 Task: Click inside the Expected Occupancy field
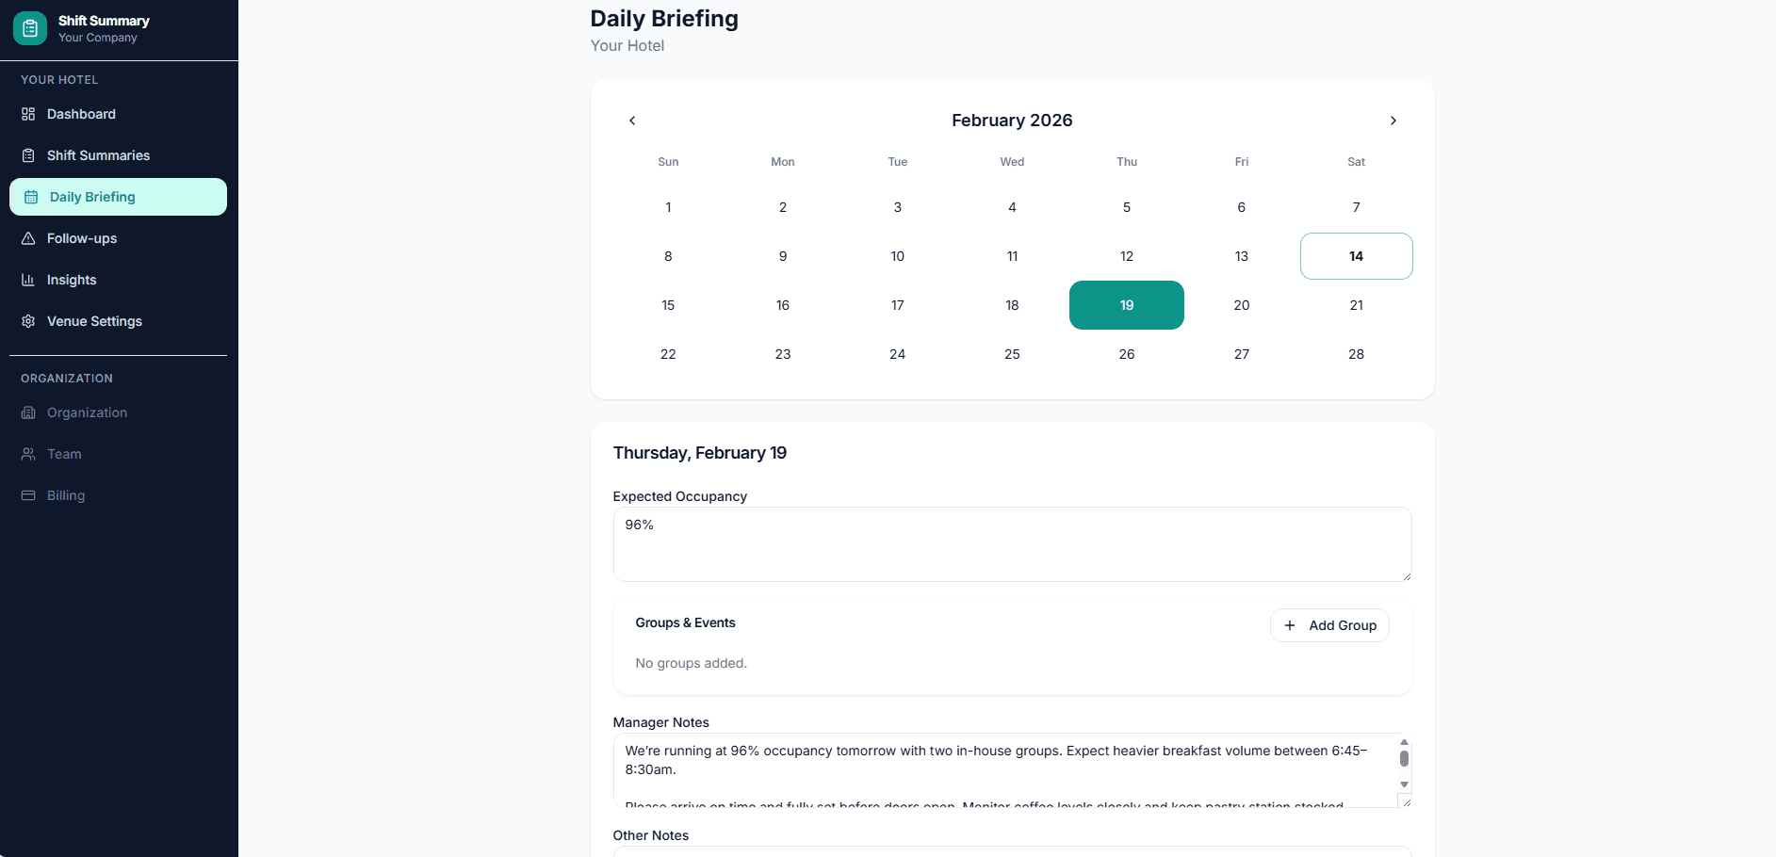click(1011, 544)
